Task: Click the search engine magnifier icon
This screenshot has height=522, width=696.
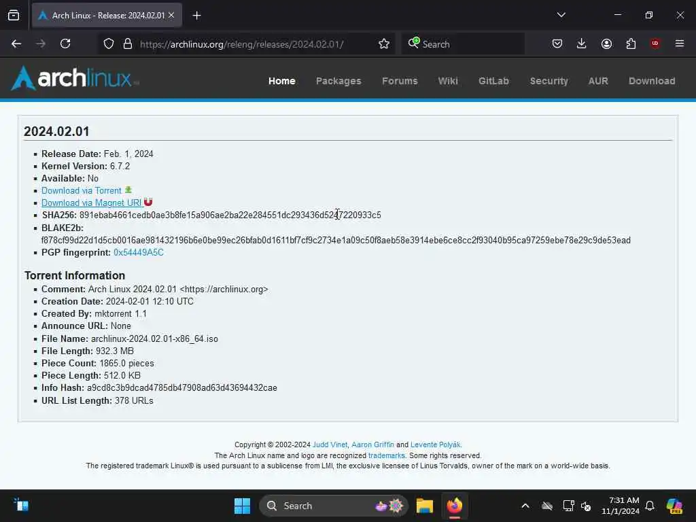Action: point(413,43)
